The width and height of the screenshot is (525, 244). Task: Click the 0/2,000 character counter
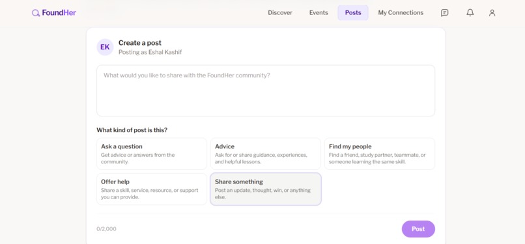pos(106,229)
